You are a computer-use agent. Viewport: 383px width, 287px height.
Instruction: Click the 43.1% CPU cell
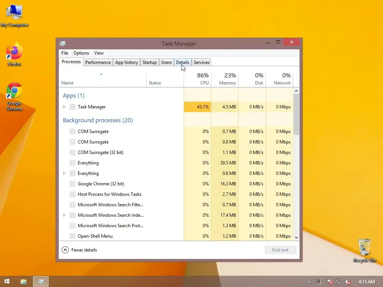(x=197, y=107)
